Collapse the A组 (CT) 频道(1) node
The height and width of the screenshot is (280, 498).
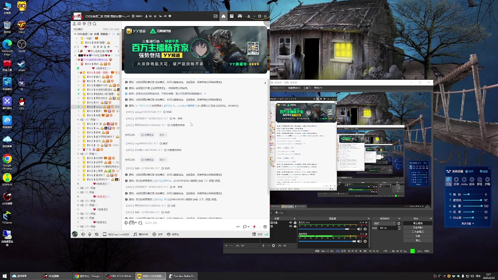(78, 120)
